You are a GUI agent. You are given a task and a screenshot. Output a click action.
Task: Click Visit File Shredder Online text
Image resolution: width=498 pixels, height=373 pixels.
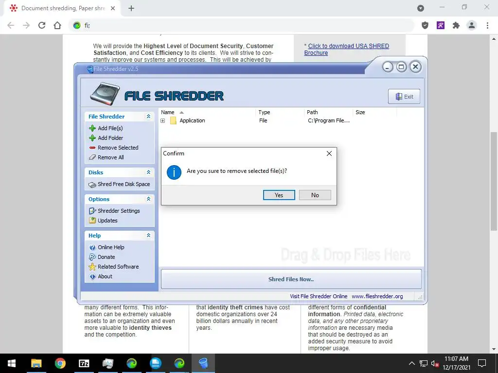click(319, 296)
